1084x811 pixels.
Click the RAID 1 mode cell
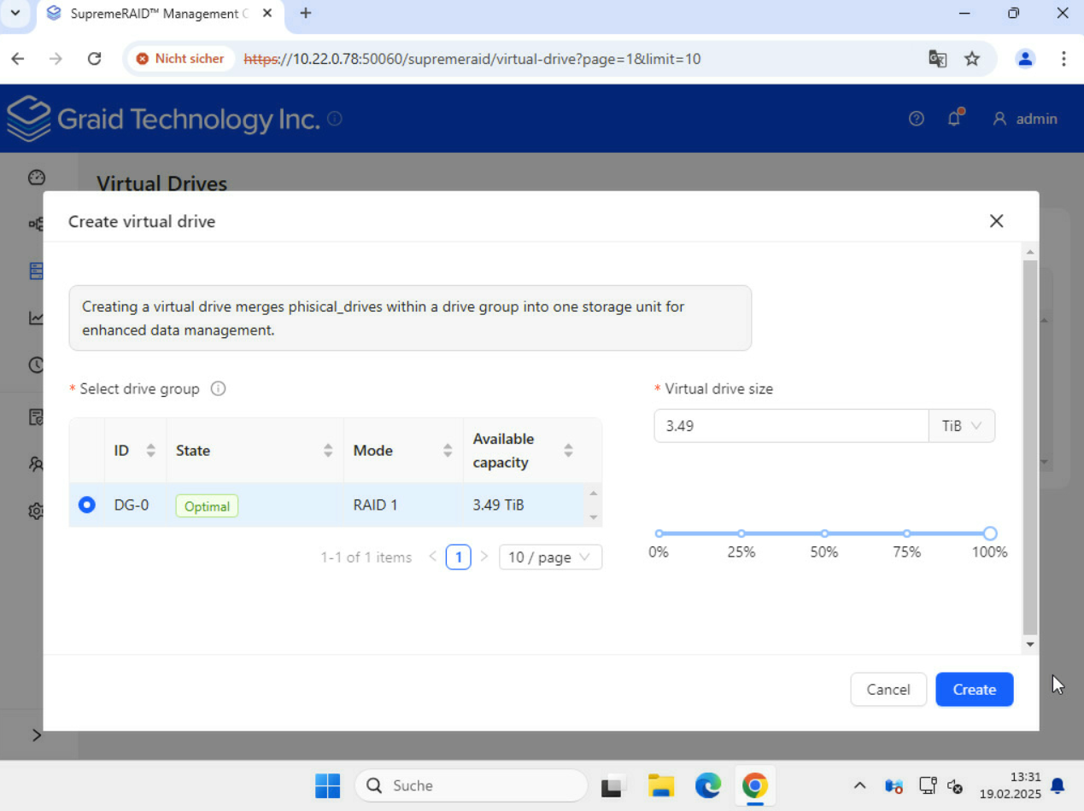376,505
